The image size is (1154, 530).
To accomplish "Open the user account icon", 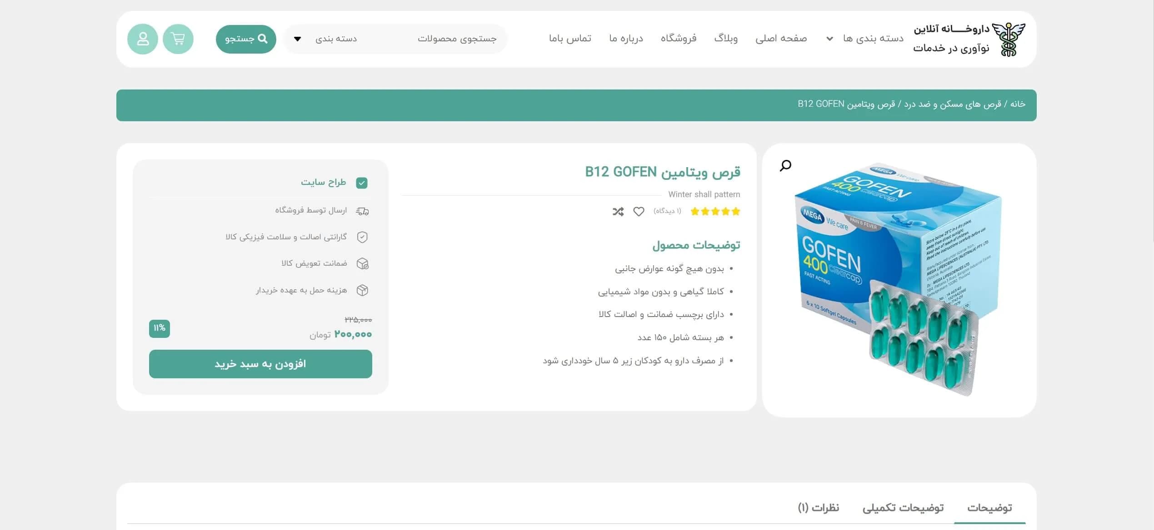I will coord(143,39).
